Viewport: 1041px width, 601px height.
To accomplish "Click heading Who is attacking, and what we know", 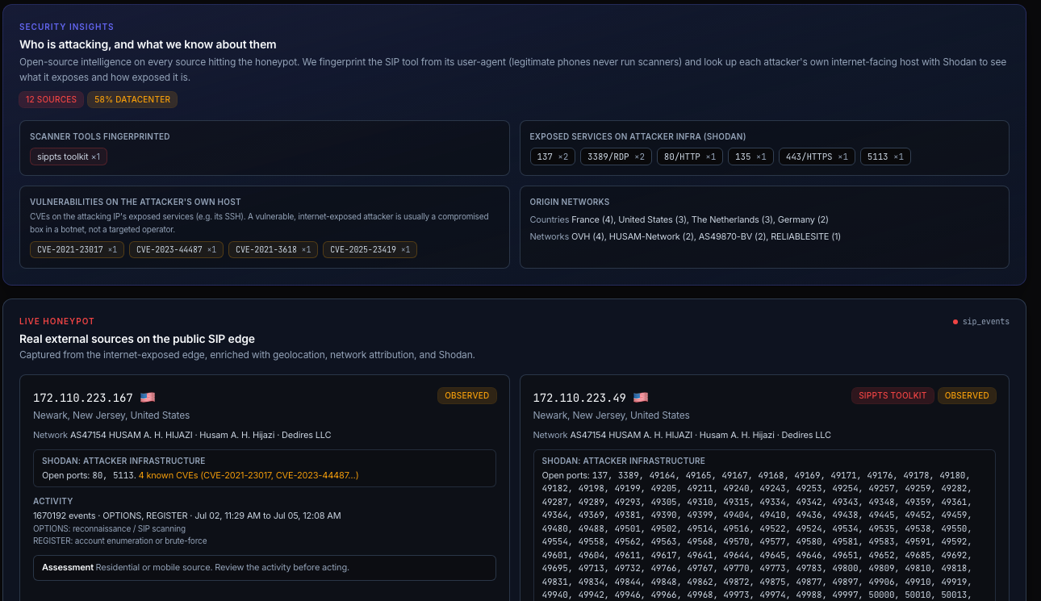I will 148,44.
